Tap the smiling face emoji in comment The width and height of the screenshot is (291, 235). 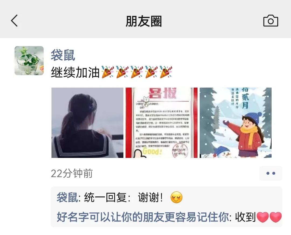pyautogui.click(x=176, y=197)
